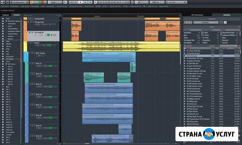Click white icon right of All Media
Viewport: 242px width, 145px height.
coord(225,22)
